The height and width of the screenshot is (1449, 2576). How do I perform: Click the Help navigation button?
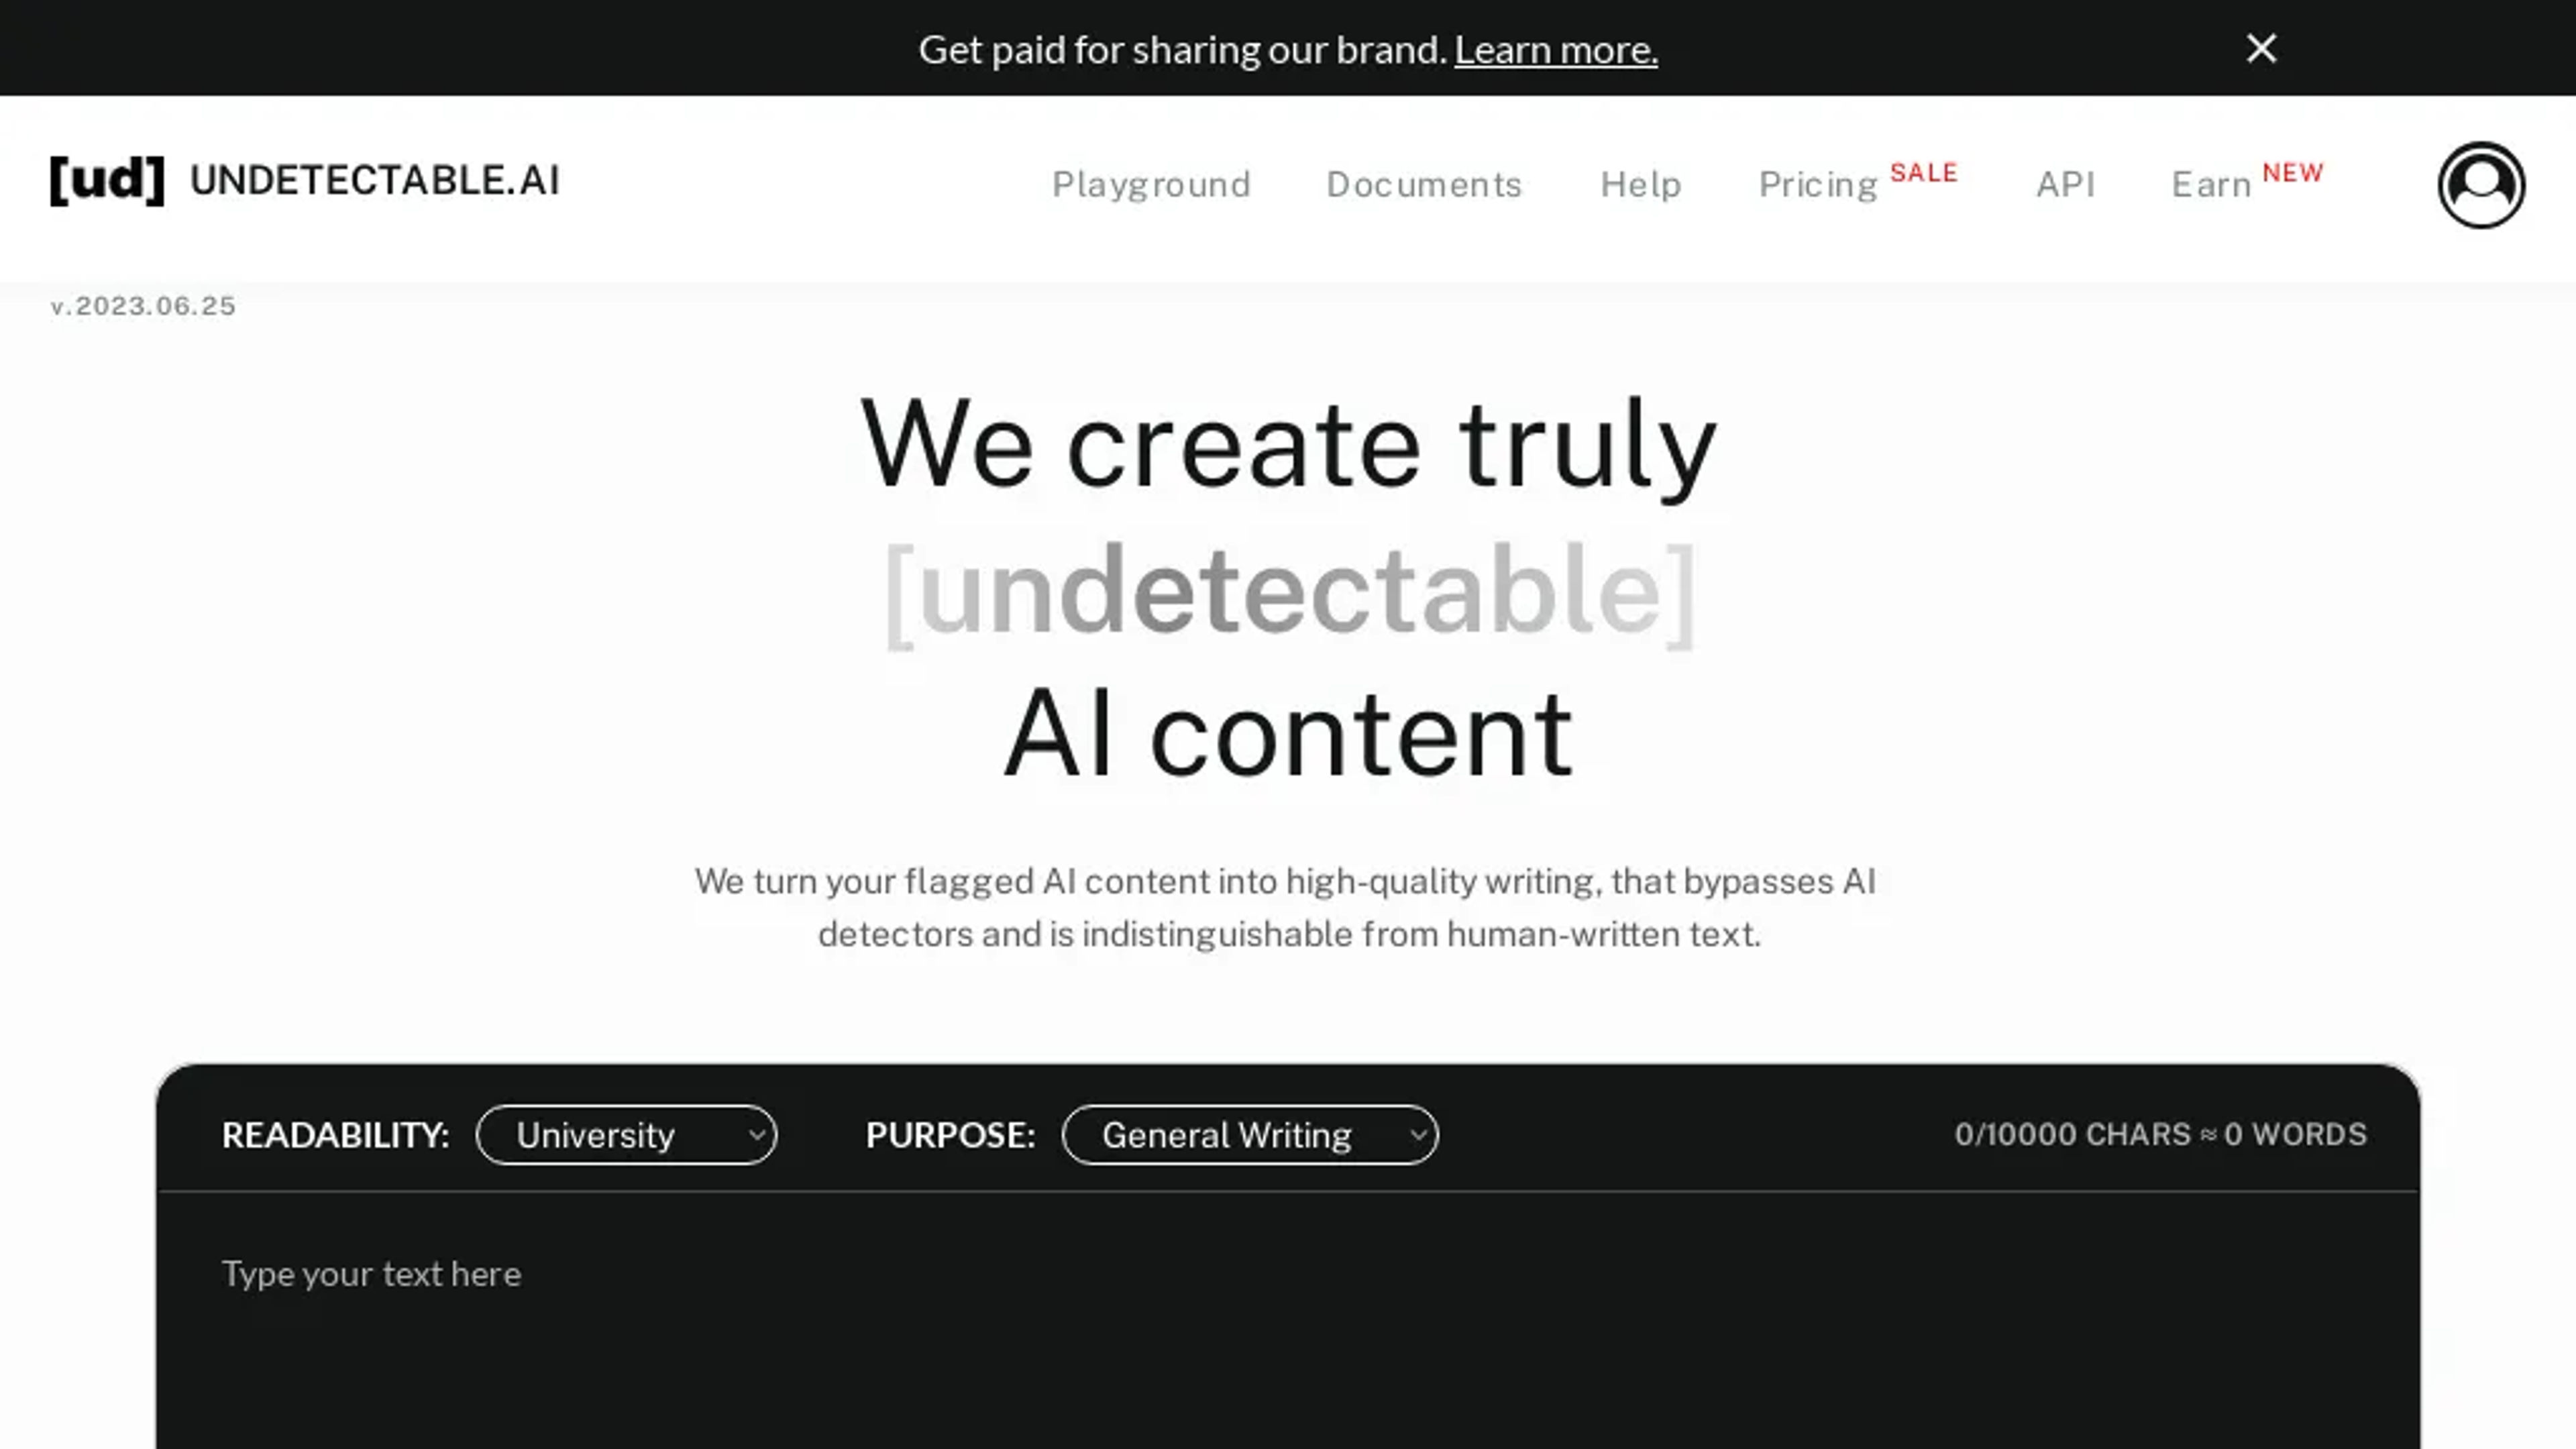(1642, 182)
